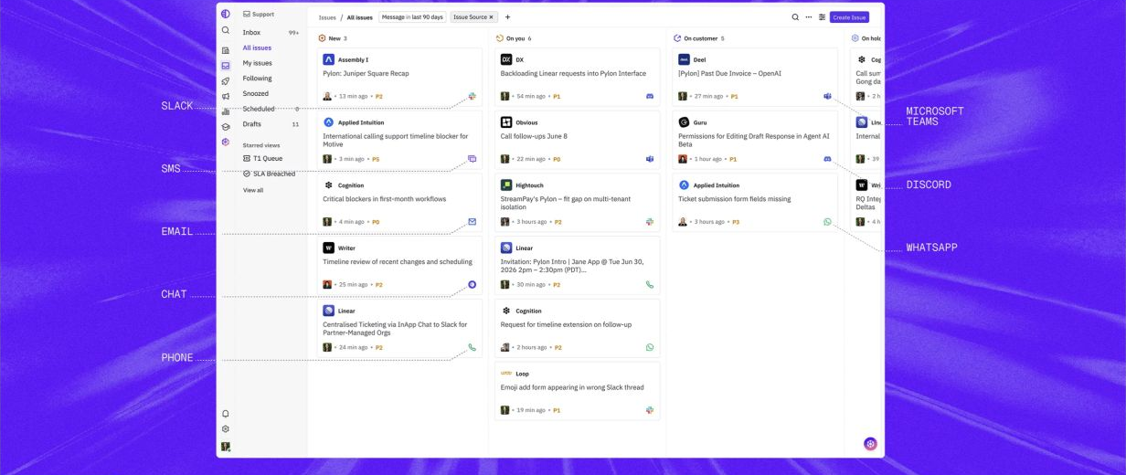Open the bar chart analytics icon in left rail

click(226, 111)
